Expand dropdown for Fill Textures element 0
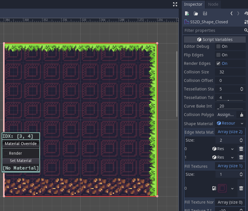This screenshot has height=211, width=248. [233, 188]
